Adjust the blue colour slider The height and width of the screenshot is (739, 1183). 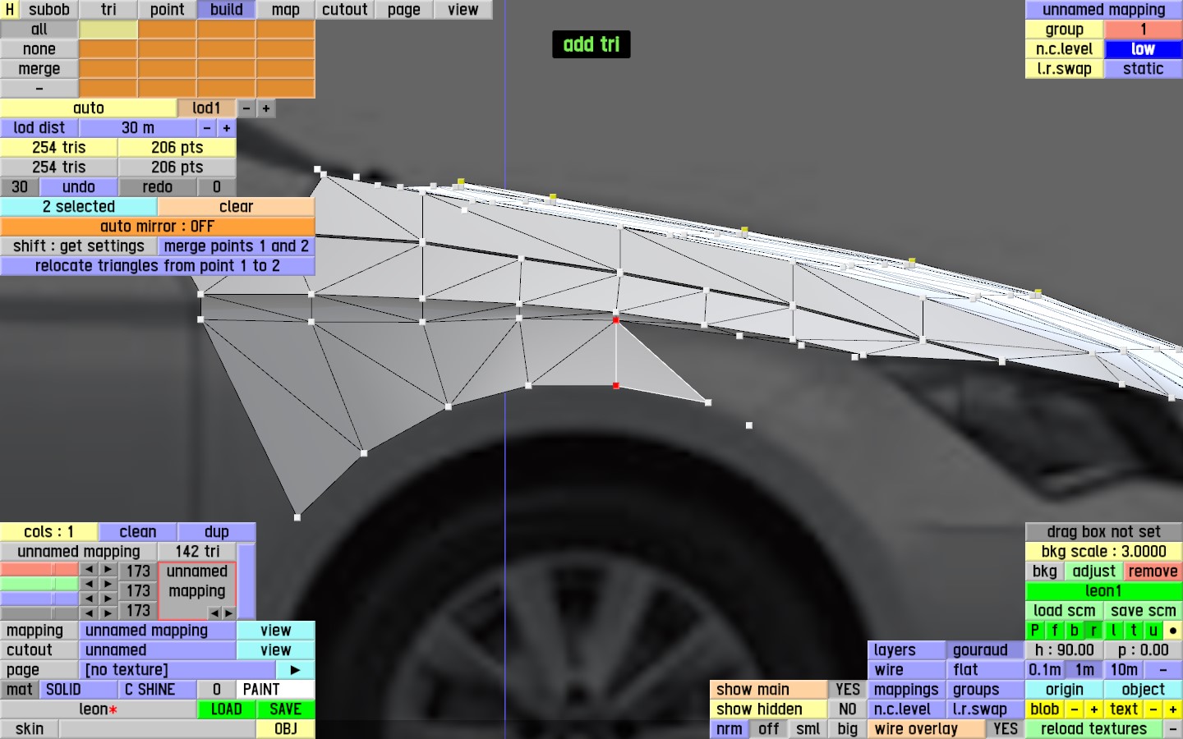[x=39, y=599]
